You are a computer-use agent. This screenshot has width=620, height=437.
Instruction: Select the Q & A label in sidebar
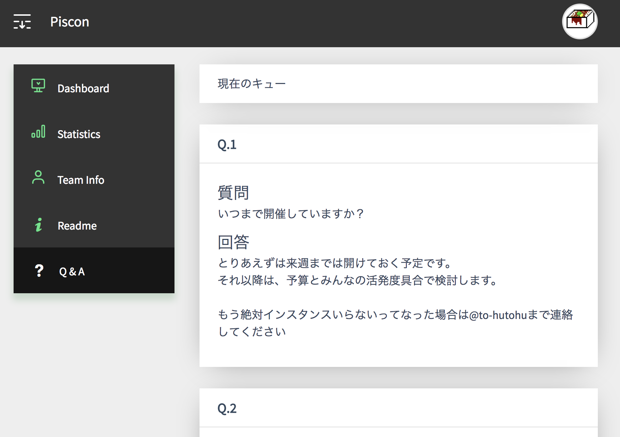(72, 271)
